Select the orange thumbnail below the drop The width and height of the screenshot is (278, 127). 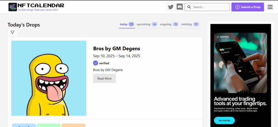tap(73, 125)
